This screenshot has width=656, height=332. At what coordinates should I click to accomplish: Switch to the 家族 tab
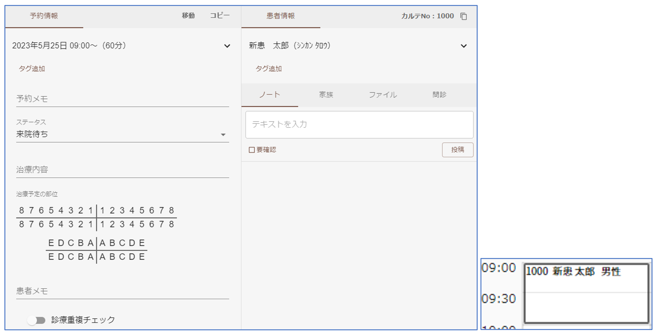pyautogui.click(x=326, y=95)
